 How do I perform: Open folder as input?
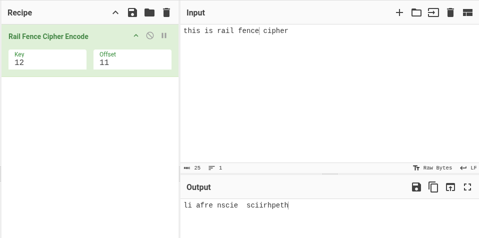coord(416,12)
